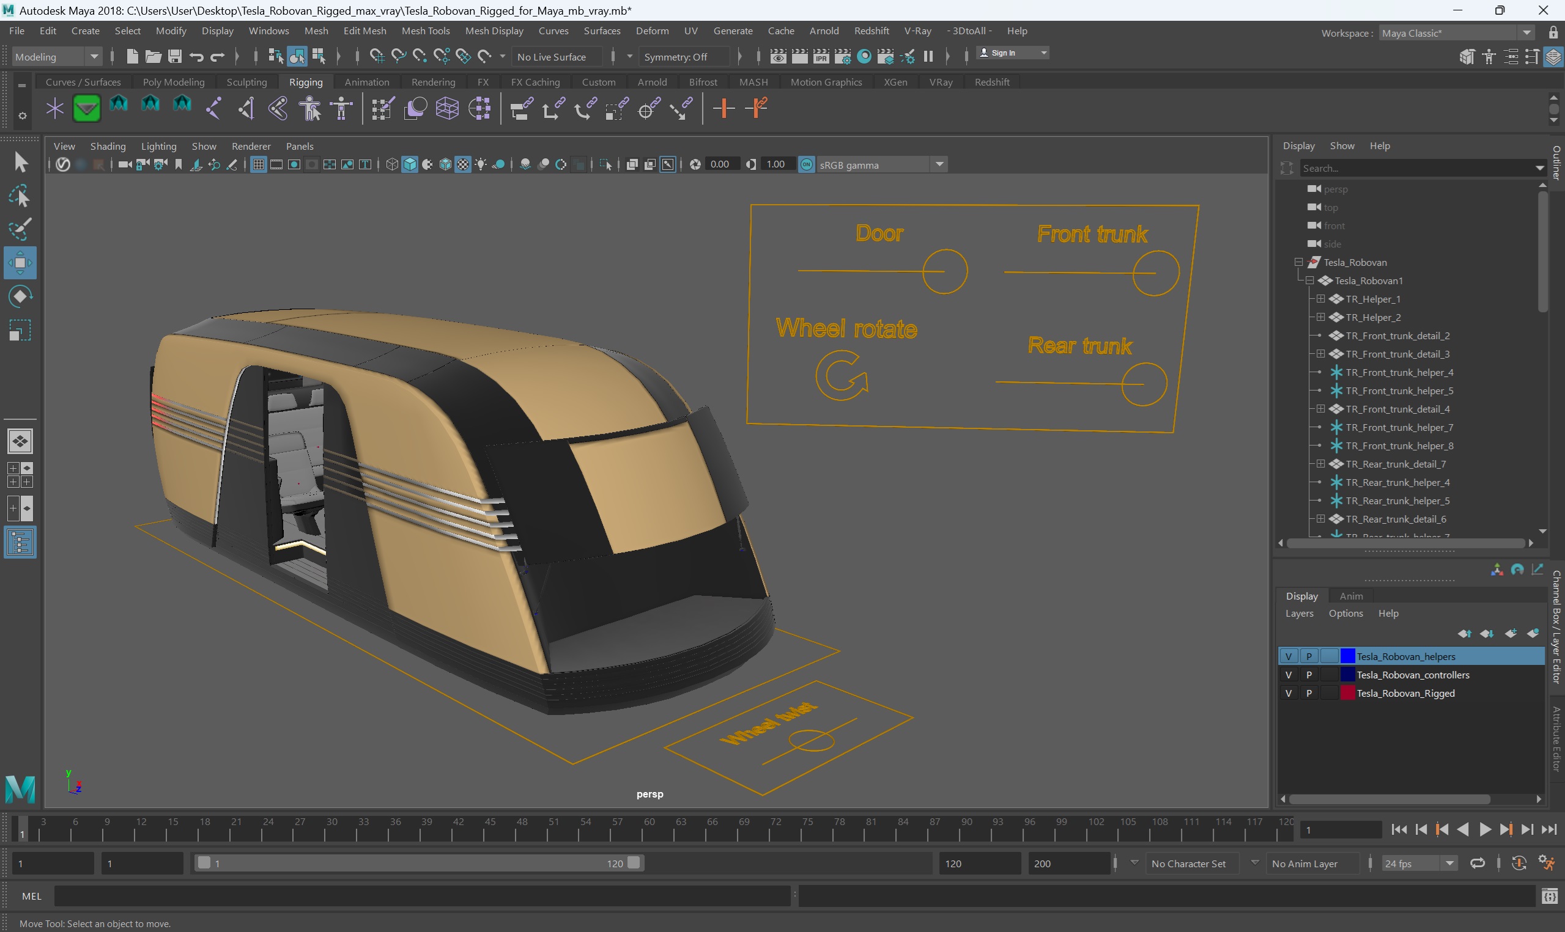Click the Symmetry: Off button

[684, 56]
